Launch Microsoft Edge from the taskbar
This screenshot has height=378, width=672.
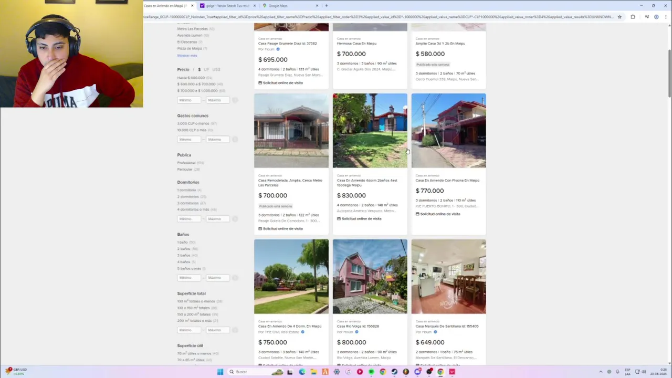pos(302,372)
